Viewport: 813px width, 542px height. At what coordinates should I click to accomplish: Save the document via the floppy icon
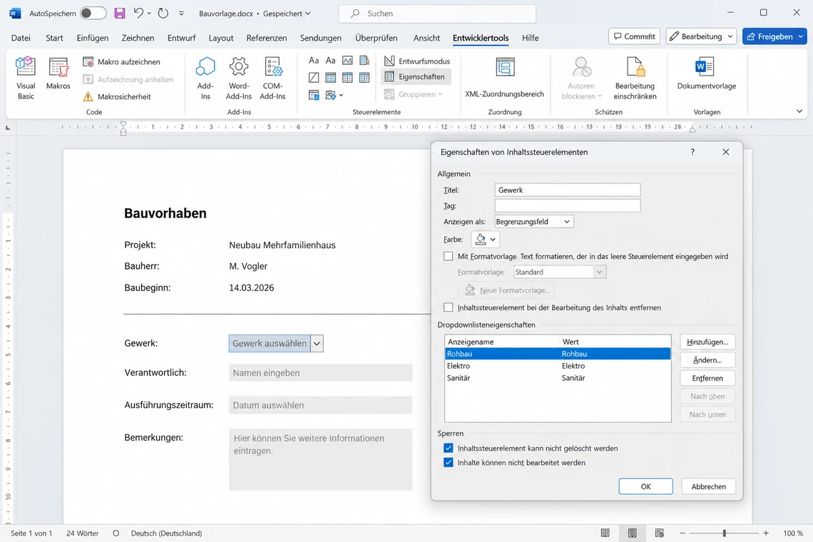[120, 14]
